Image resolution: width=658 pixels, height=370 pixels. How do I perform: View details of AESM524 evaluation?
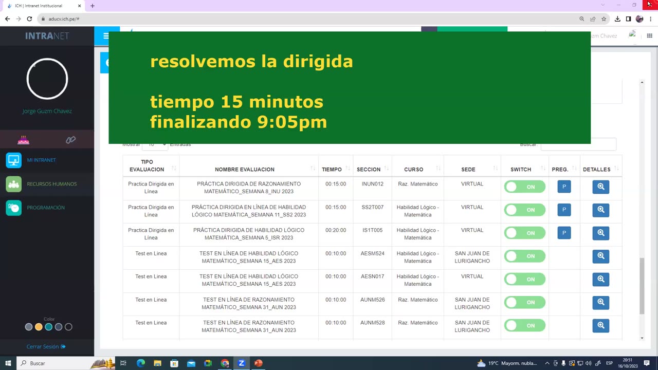[600, 256]
